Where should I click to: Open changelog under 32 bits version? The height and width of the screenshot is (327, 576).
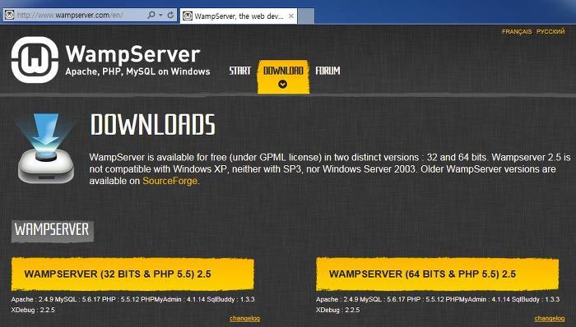click(244, 318)
